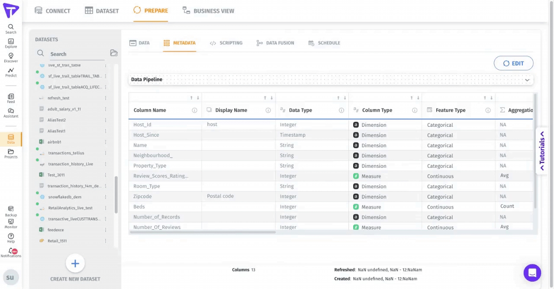Sort Data Type column ascending
This screenshot has width=554, height=289.
[338, 98]
